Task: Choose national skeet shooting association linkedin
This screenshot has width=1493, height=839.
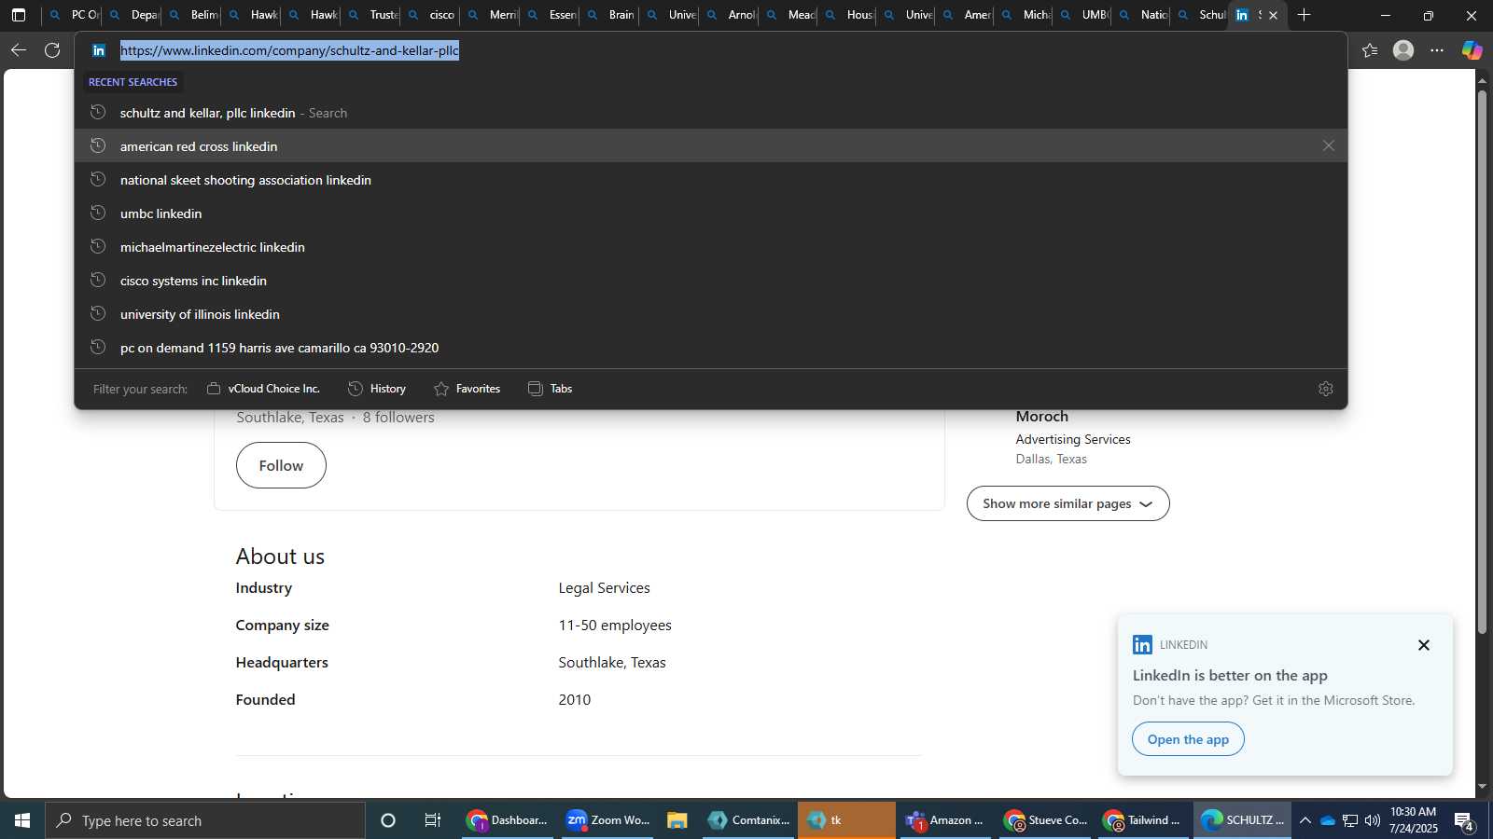Action: (711, 180)
